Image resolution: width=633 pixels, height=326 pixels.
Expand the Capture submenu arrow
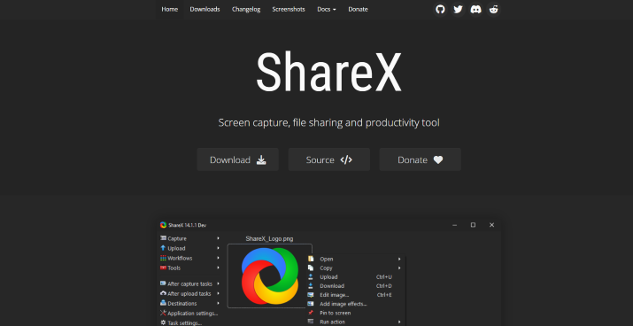click(219, 238)
